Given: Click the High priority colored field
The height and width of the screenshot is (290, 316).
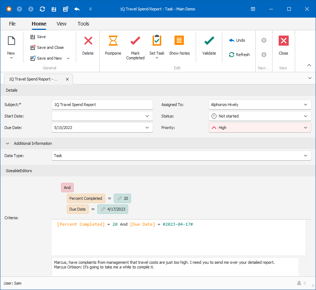Looking at the screenshot, I should (x=251, y=128).
